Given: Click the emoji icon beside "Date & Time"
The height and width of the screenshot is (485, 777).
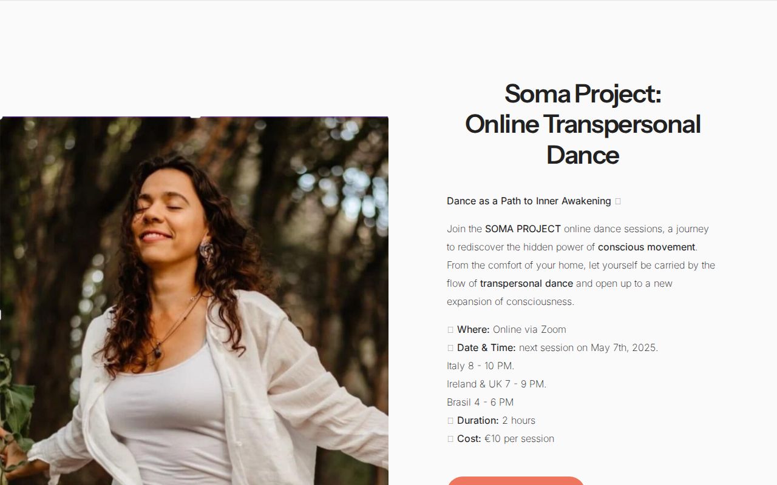Looking at the screenshot, I should 450,347.
